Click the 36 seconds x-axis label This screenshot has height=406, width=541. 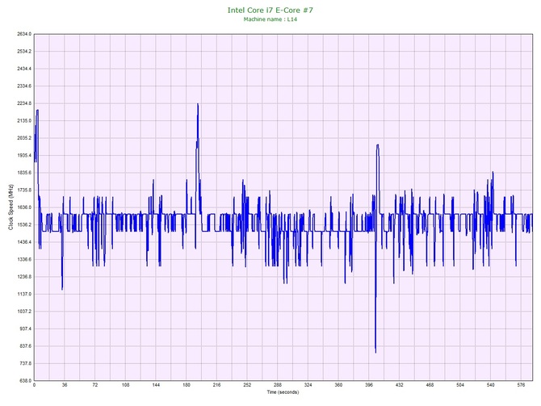click(65, 385)
